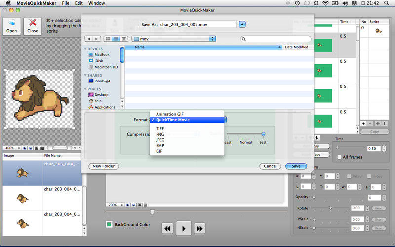Select GIF at the bottom of Format menu
The height and width of the screenshot is (247, 395).
coord(187,151)
